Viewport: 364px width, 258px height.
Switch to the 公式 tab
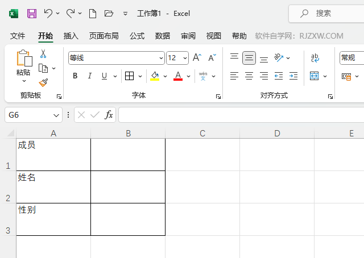pos(137,36)
